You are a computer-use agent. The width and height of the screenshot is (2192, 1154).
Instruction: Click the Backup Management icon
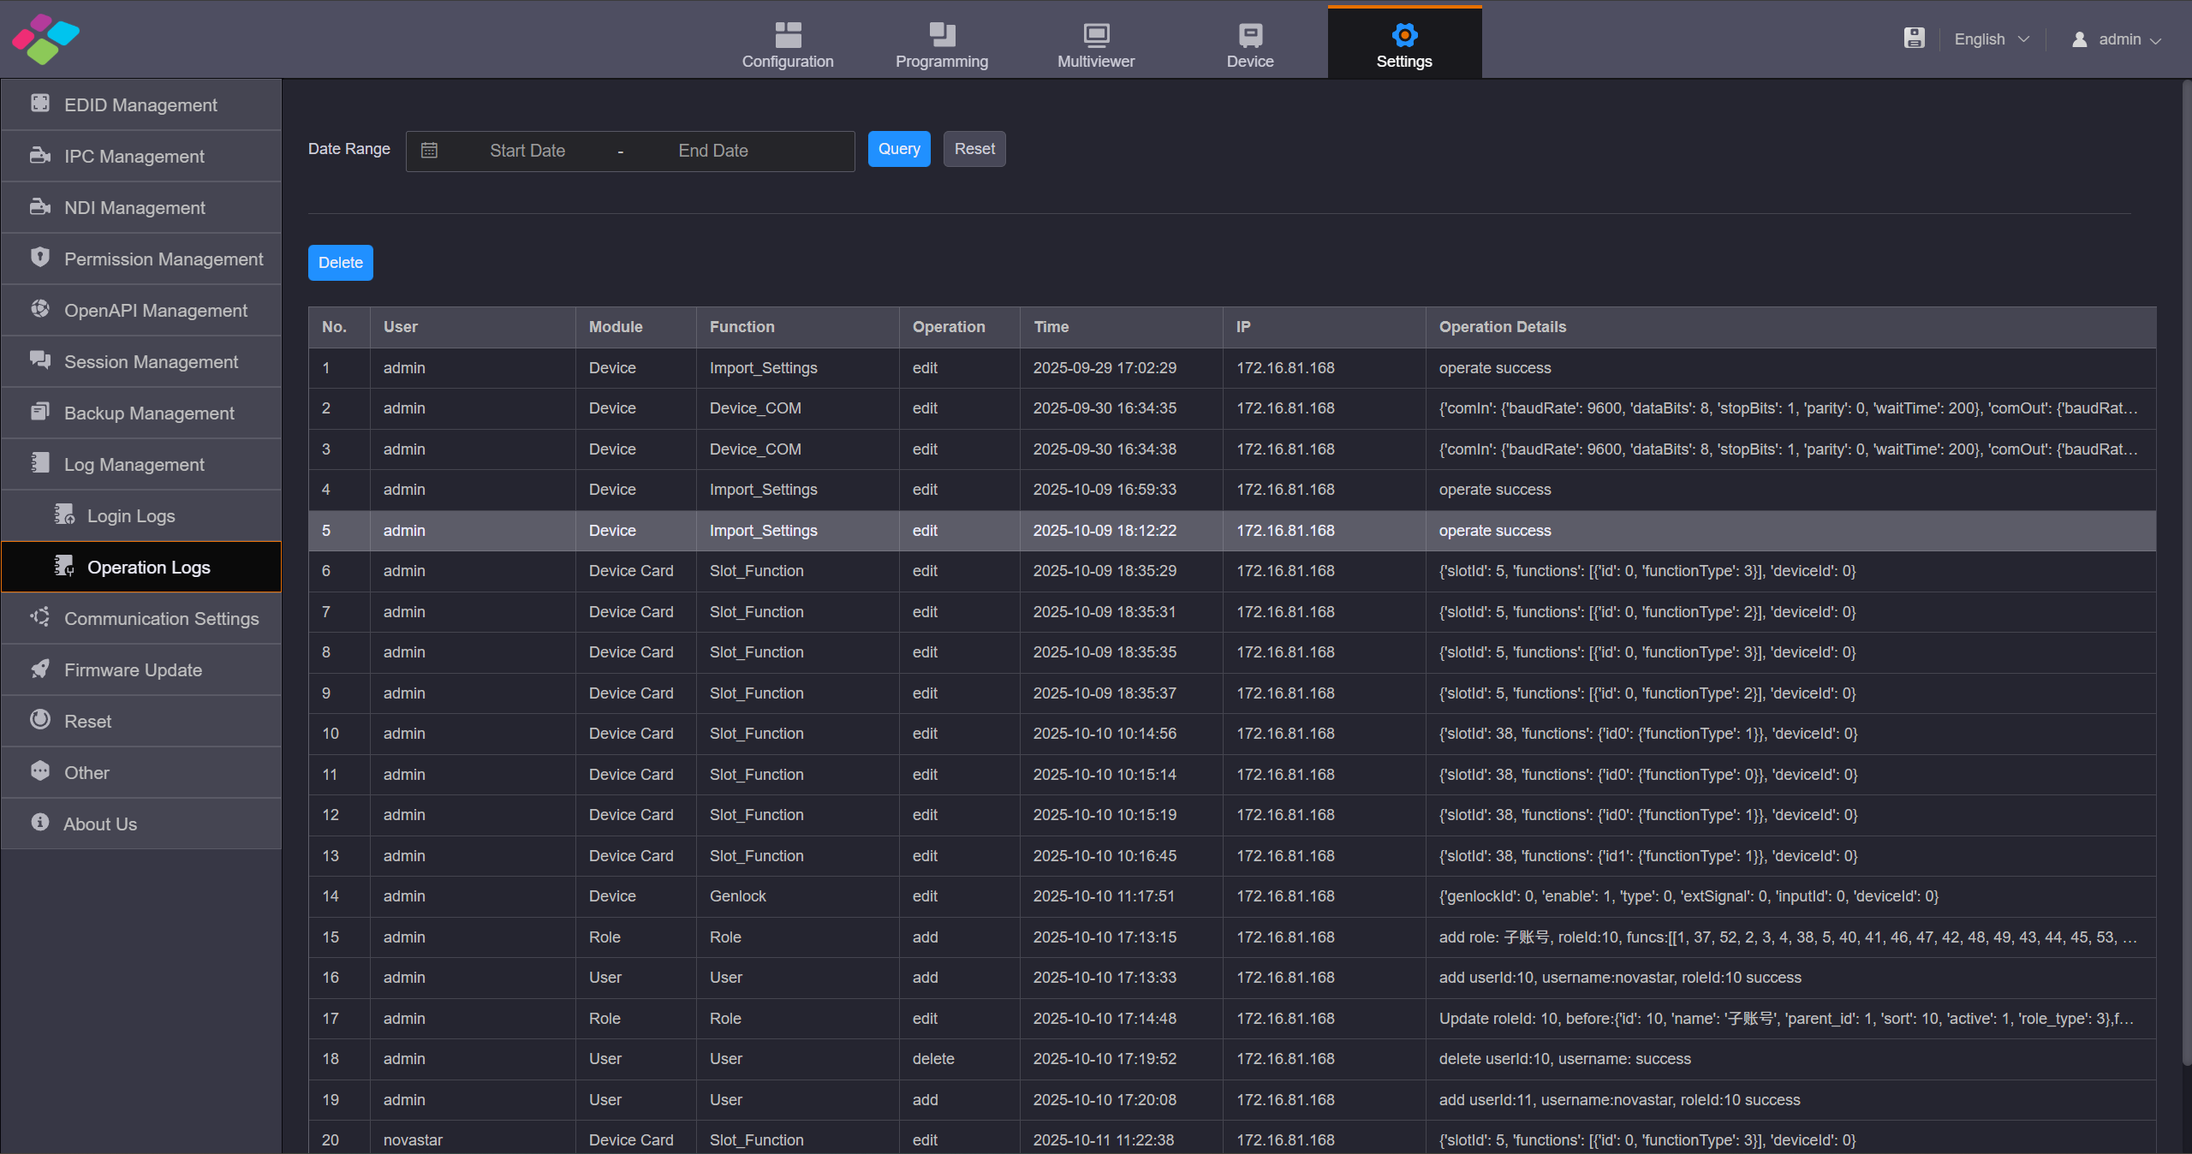(40, 412)
